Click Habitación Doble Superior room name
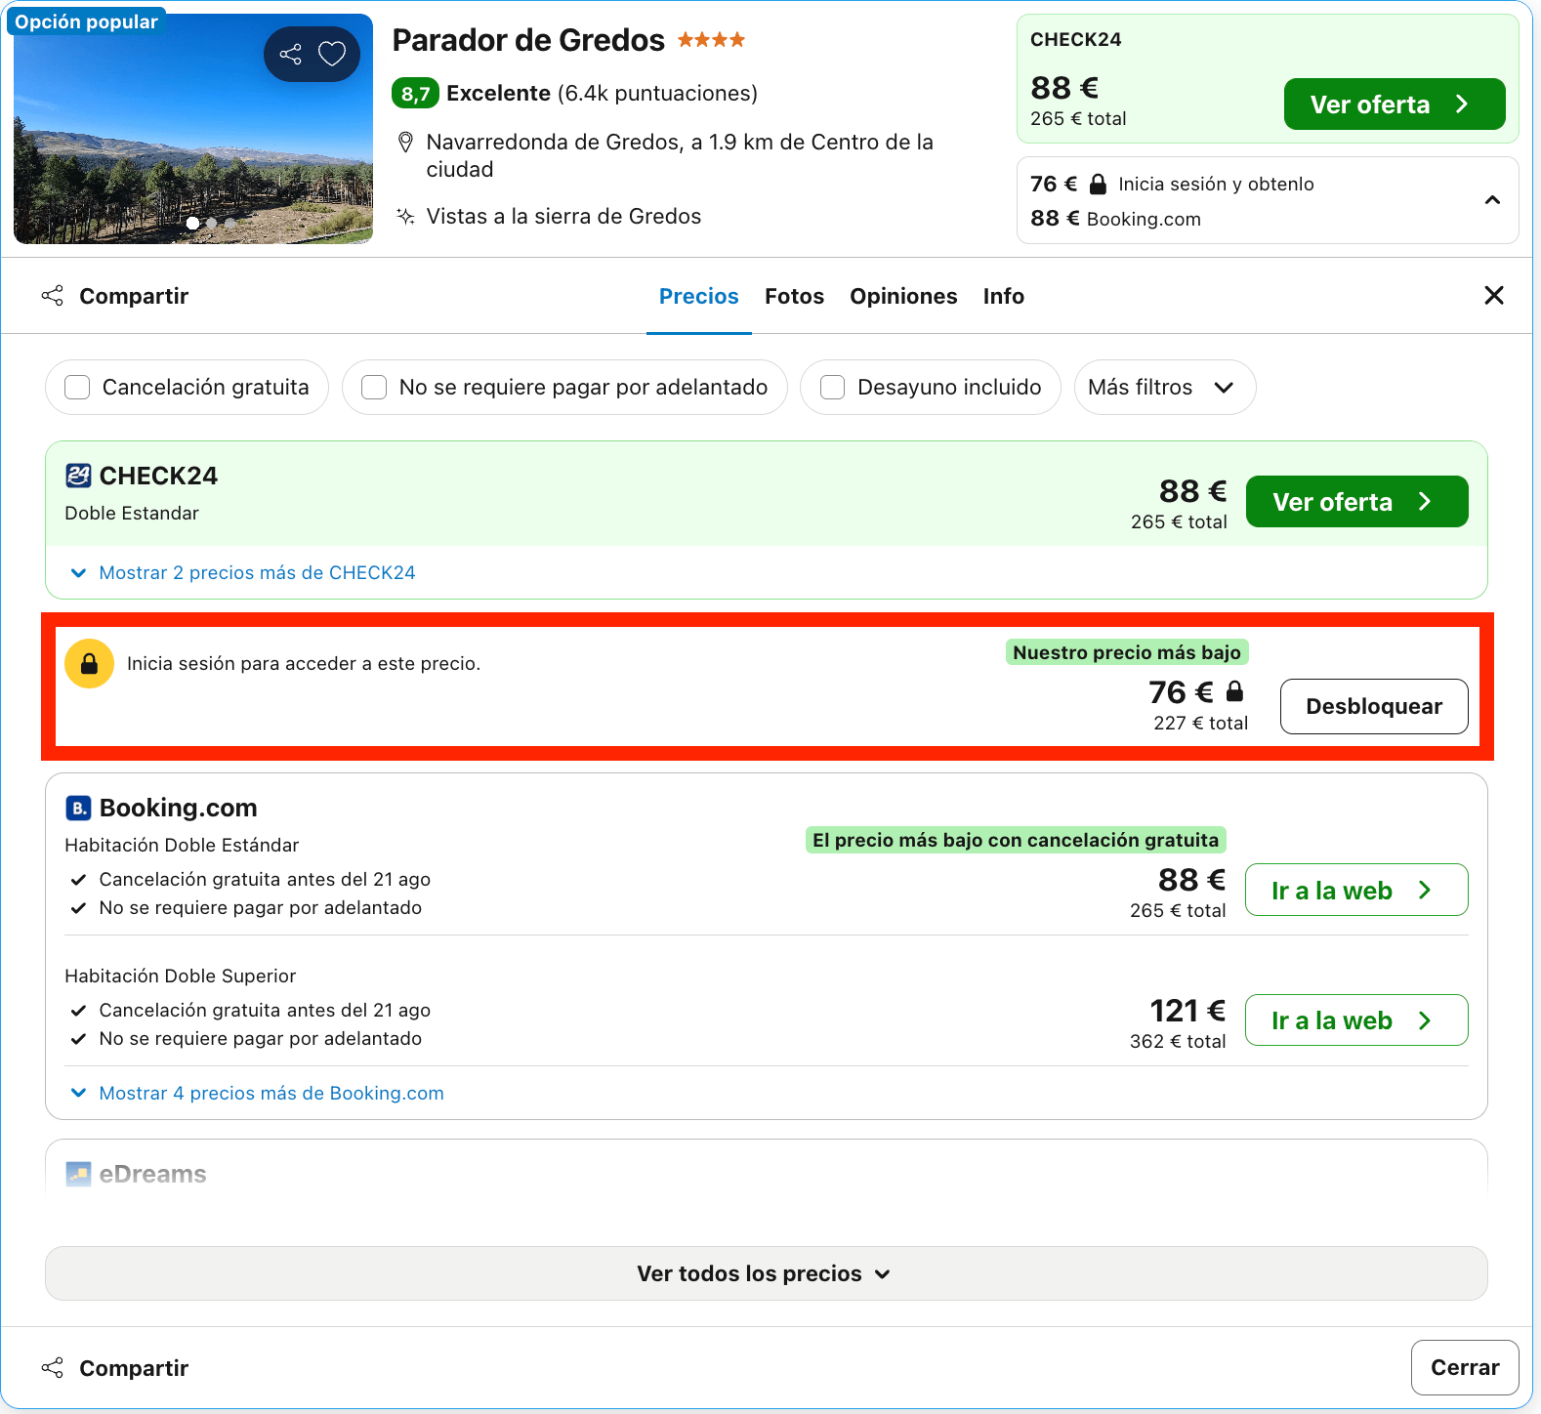 (x=180, y=976)
